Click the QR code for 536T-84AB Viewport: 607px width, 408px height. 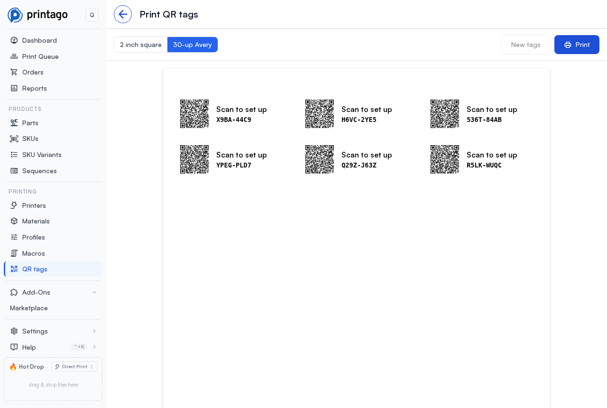[x=445, y=114]
